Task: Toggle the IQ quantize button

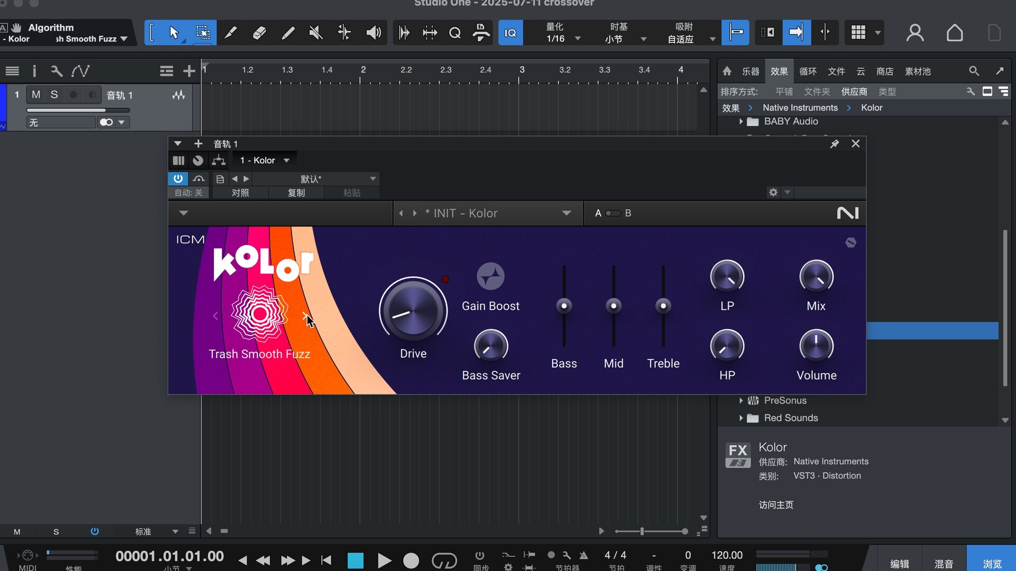Action: 511,33
